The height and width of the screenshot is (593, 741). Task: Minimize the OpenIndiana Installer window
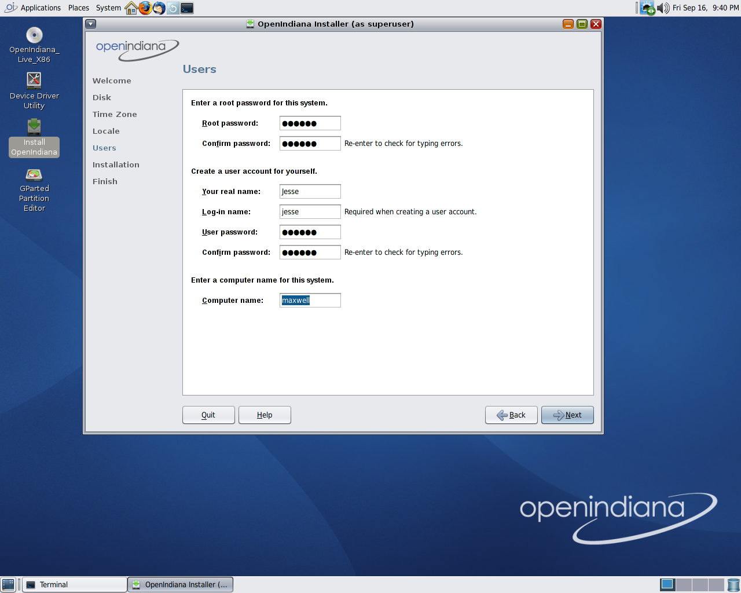[x=568, y=24]
